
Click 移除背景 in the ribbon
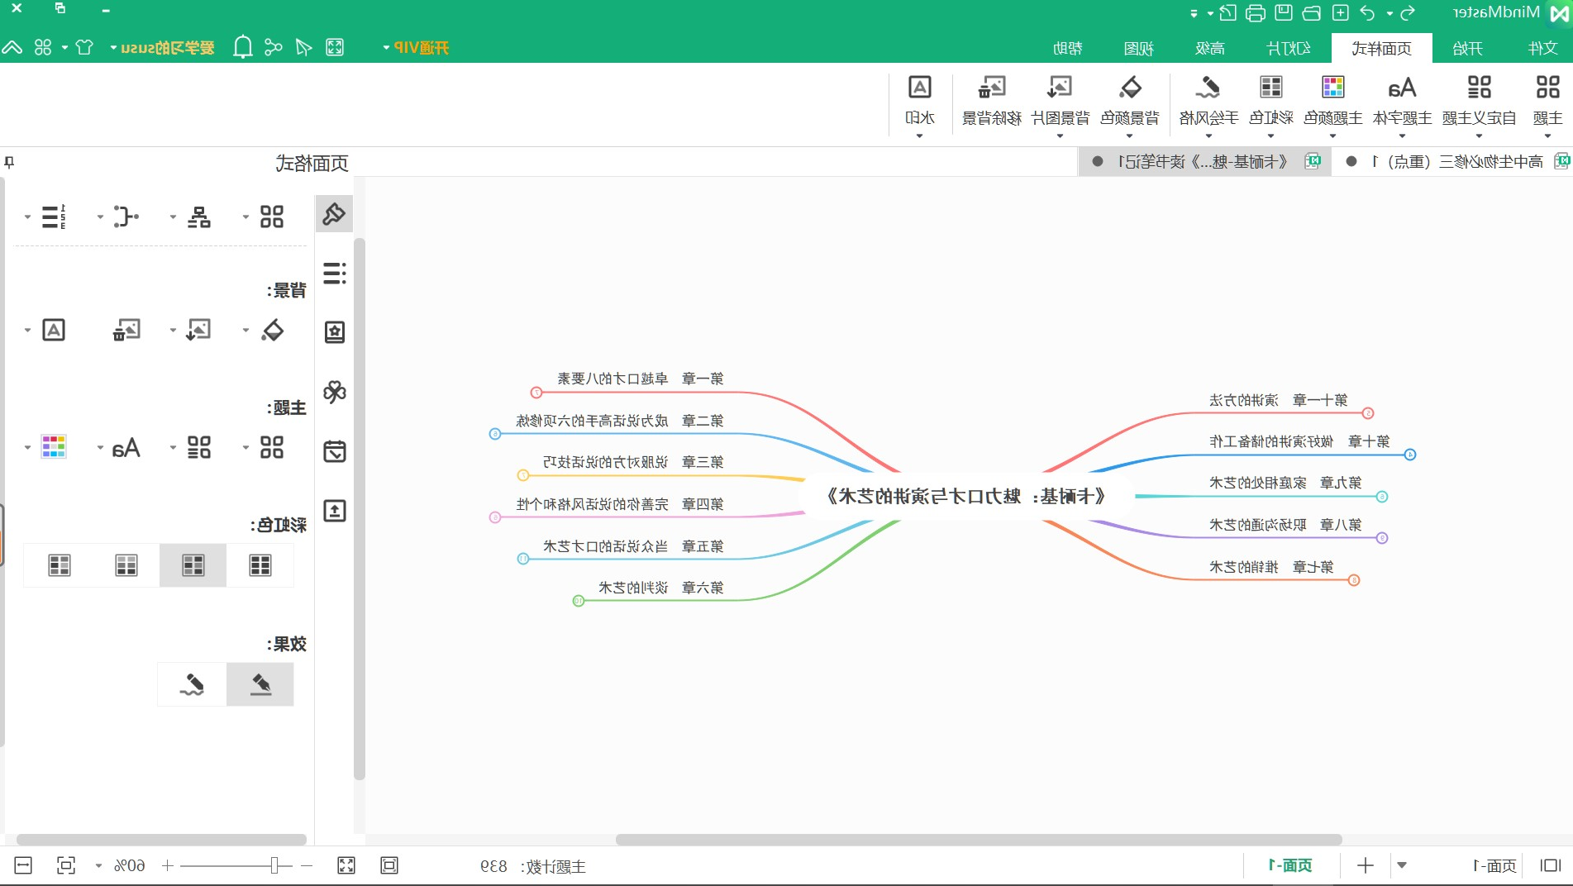click(992, 99)
